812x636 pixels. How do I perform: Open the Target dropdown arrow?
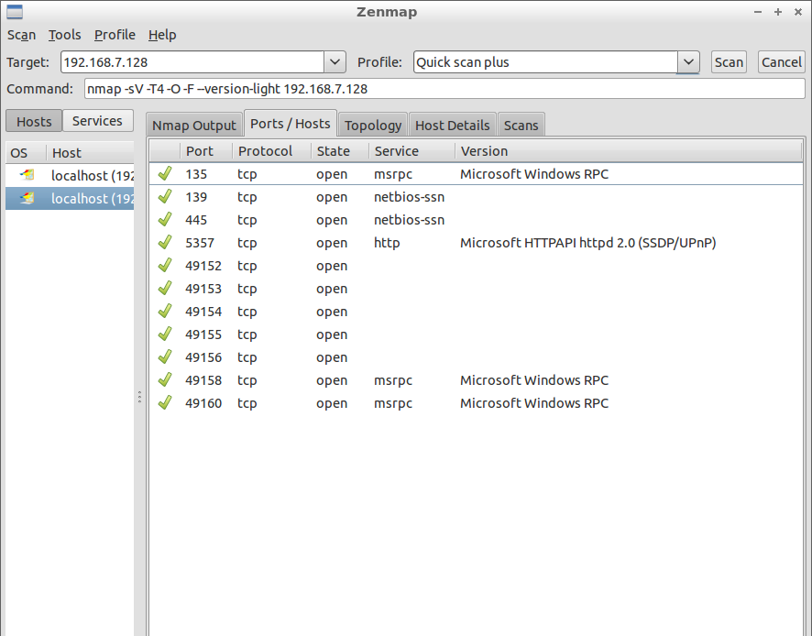[335, 62]
